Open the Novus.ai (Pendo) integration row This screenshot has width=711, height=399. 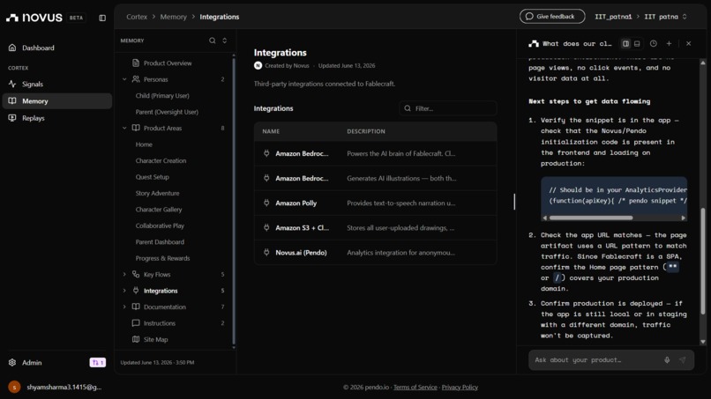click(375, 253)
